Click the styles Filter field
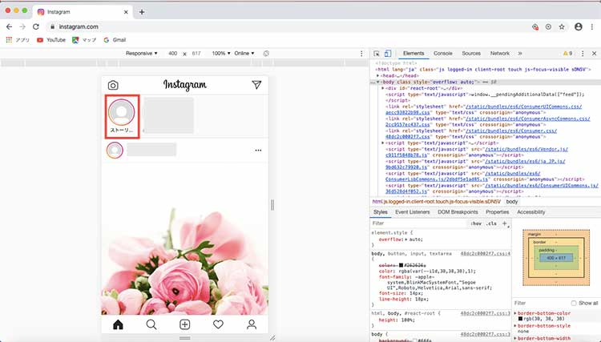This screenshot has width=601, height=342. pos(419,223)
